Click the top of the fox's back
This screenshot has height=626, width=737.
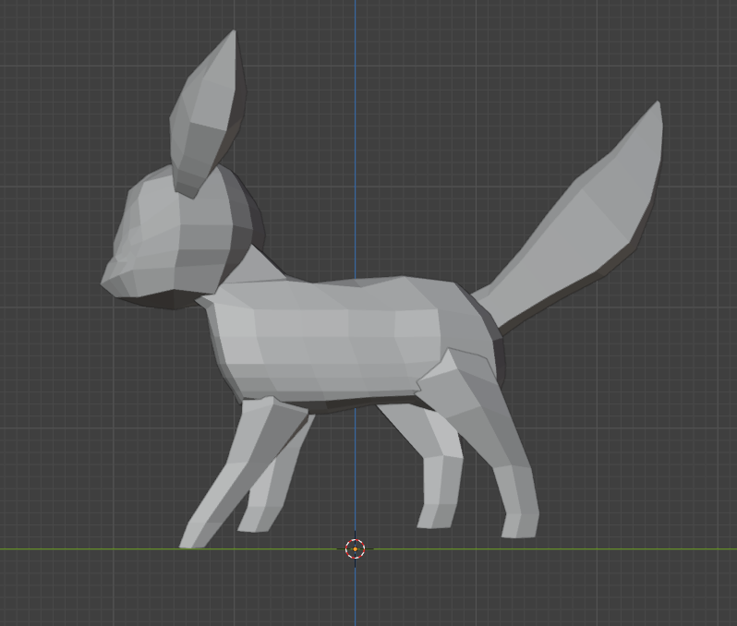[x=369, y=283]
